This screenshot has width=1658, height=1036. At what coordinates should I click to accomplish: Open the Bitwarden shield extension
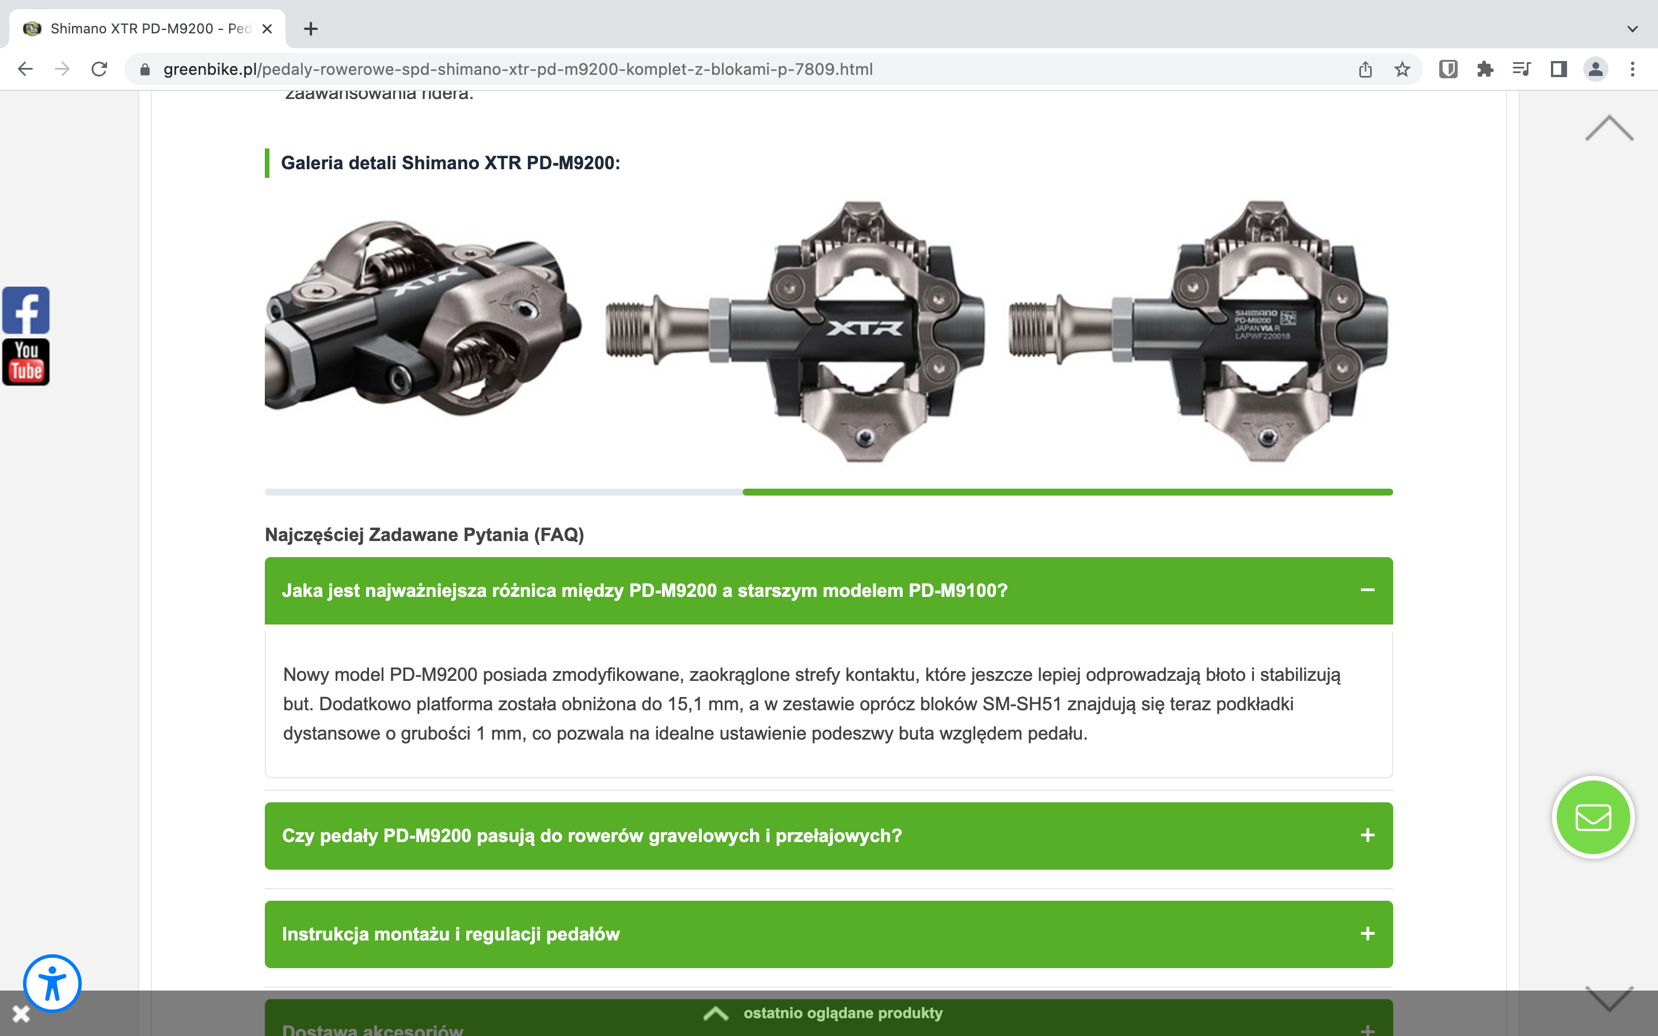coord(1448,69)
